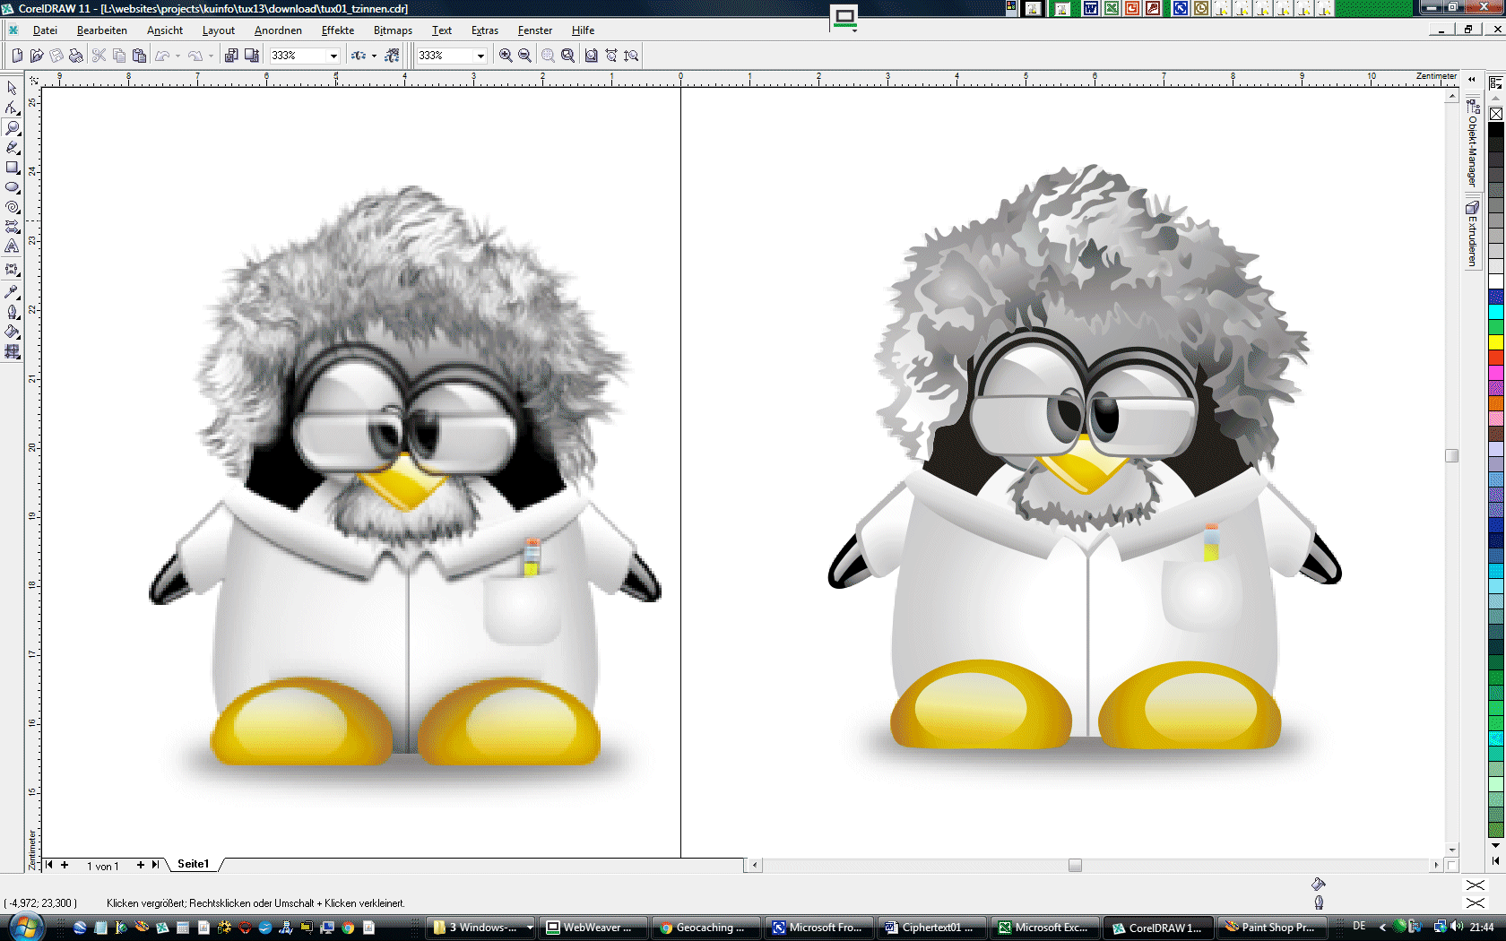The height and width of the screenshot is (941, 1506).
Task: Click the horizontal scrollbar thumb
Action: point(1075,865)
